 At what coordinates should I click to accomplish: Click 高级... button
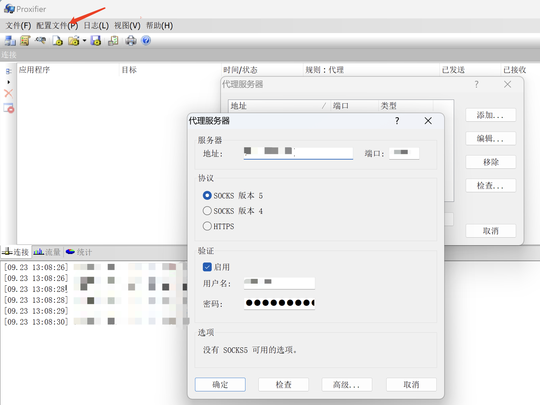(x=347, y=385)
